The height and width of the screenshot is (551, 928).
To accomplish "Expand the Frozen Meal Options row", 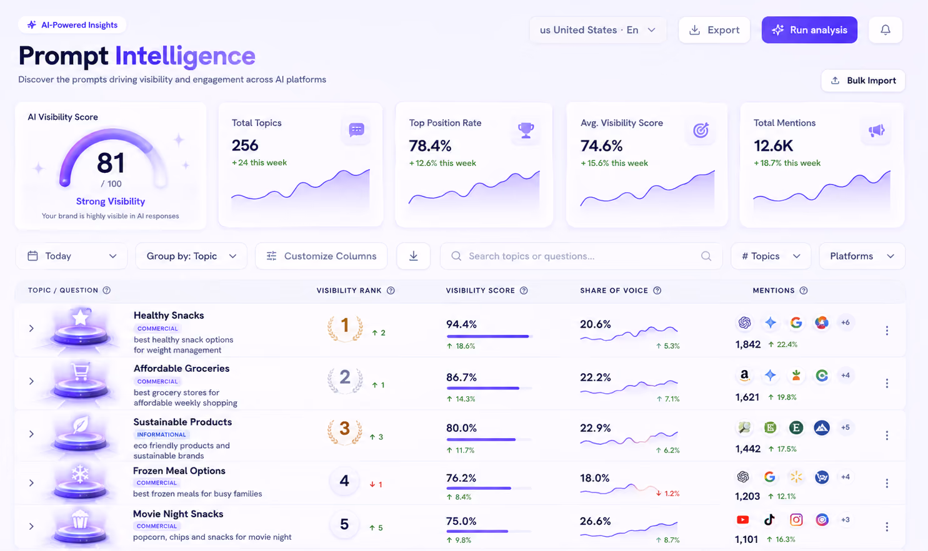I will pyautogui.click(x=31, y=483).
